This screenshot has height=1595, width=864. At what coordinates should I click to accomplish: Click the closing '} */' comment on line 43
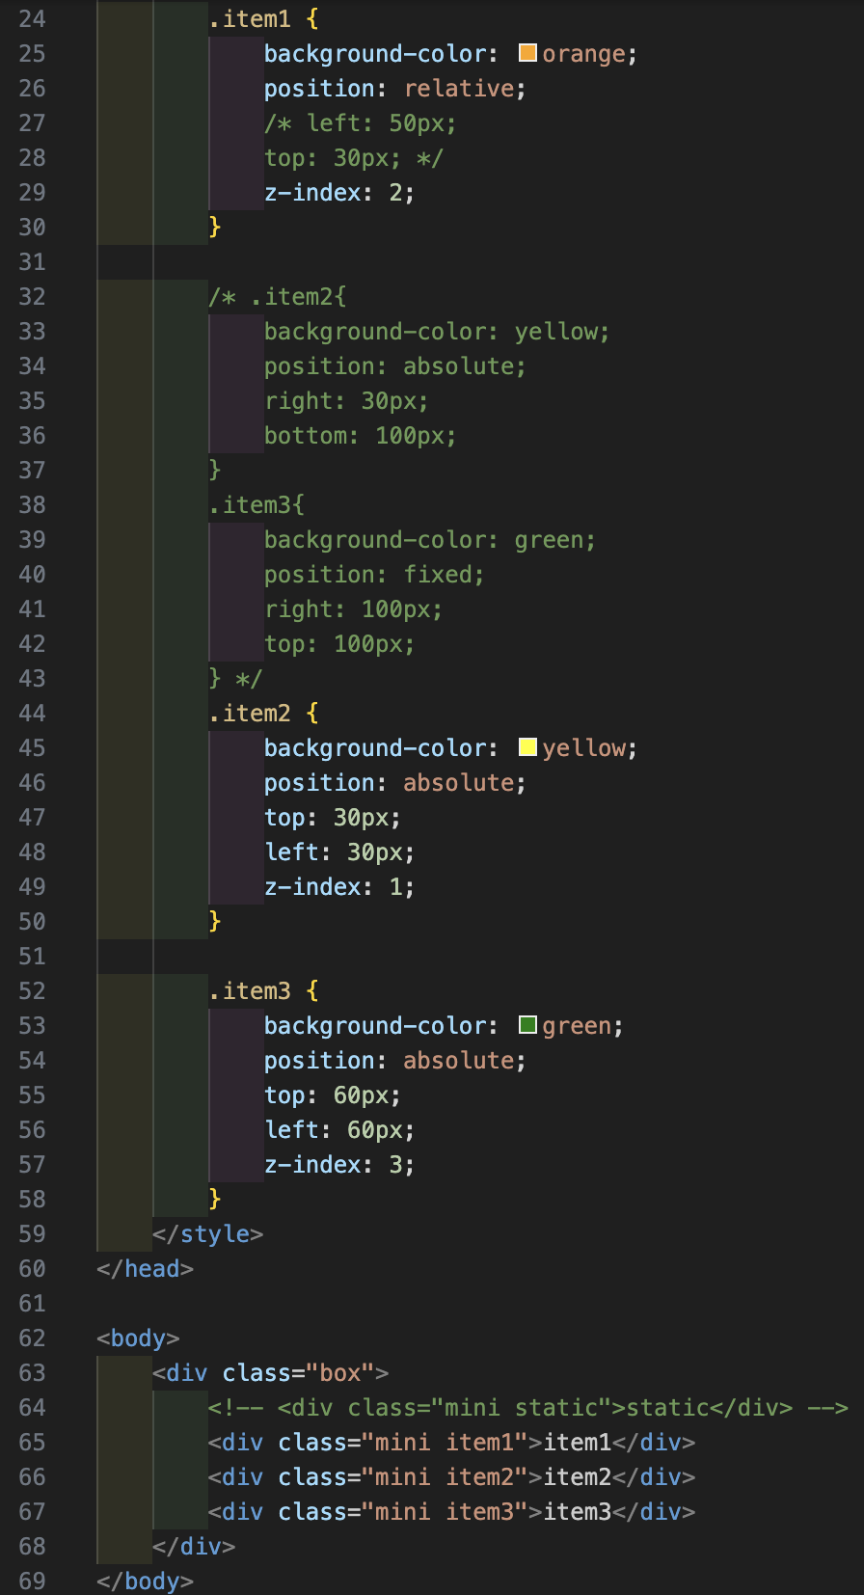[x=235, y=678]
